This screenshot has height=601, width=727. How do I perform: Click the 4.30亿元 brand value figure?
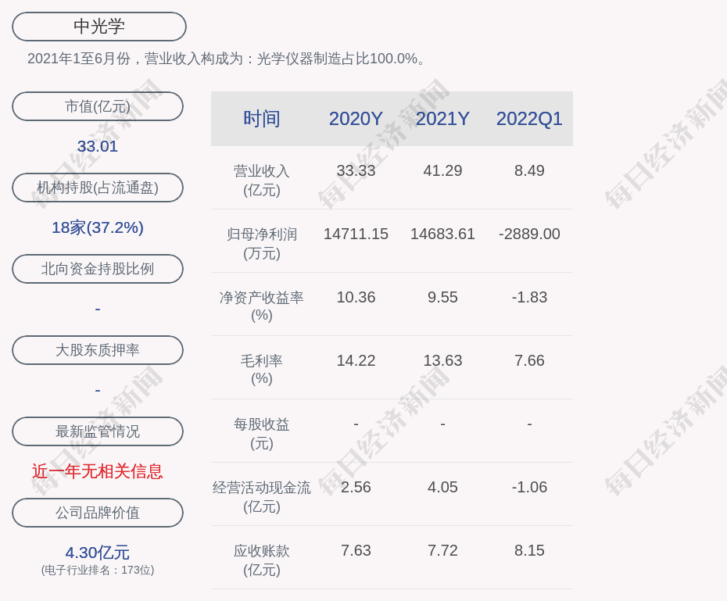point(98,553)
